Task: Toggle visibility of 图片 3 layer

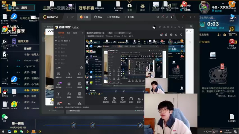Action: click(x=56, y=63)
